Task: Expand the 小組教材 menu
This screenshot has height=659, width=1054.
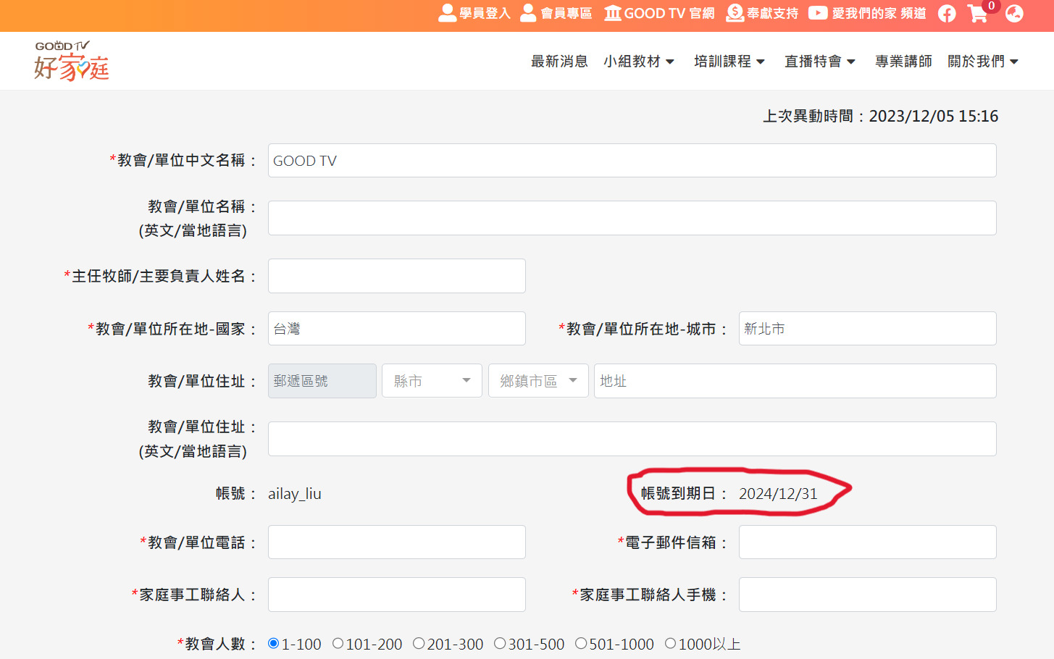Action: (638, 62)
